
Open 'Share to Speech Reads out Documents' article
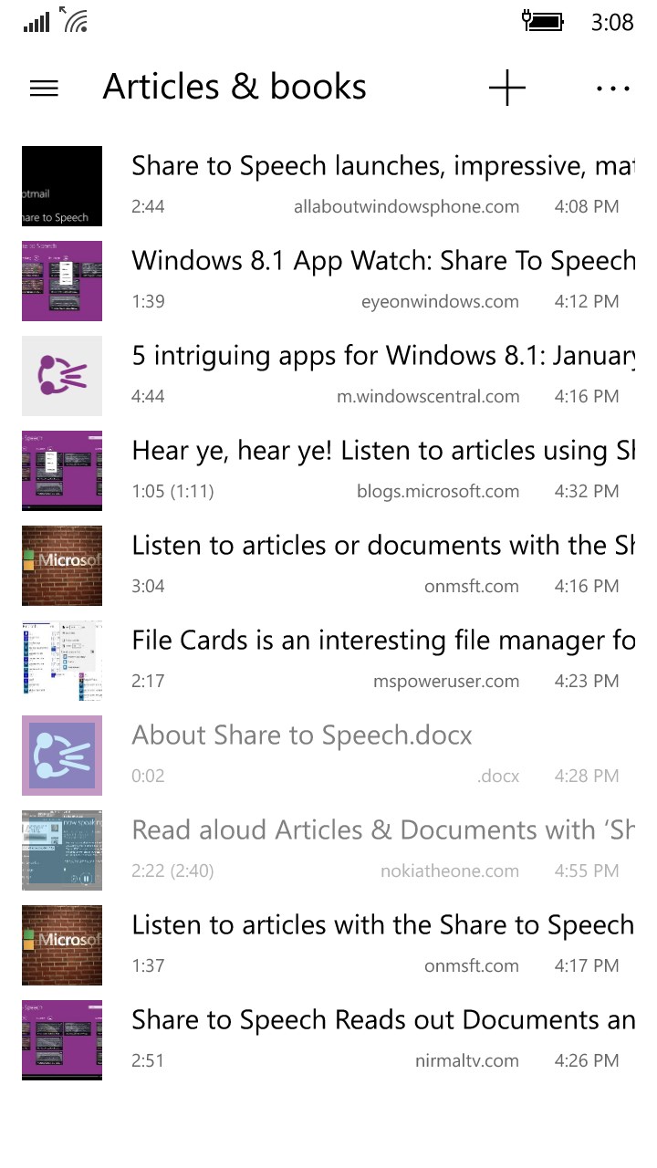[382, 1020]
